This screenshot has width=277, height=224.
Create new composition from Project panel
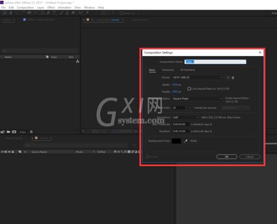14,132
